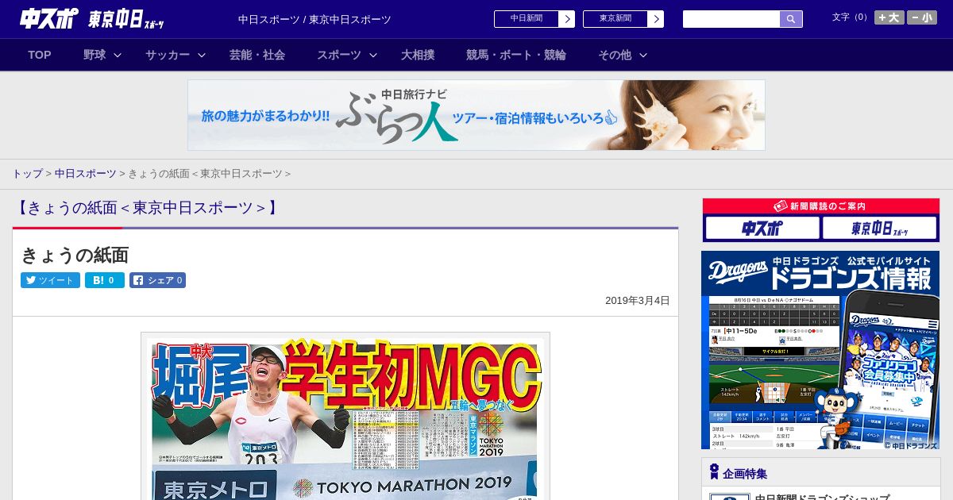
Task: Click the 中スポ subscription button in sidebar
Action: tap(762, 229)
